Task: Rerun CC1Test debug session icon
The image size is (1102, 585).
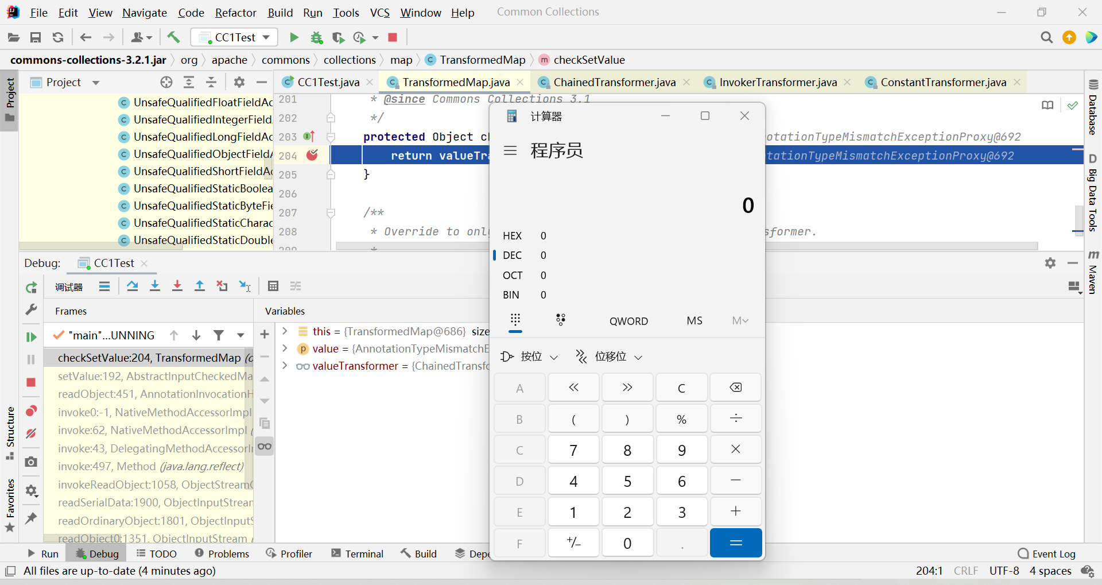Action: pos(32,287)
